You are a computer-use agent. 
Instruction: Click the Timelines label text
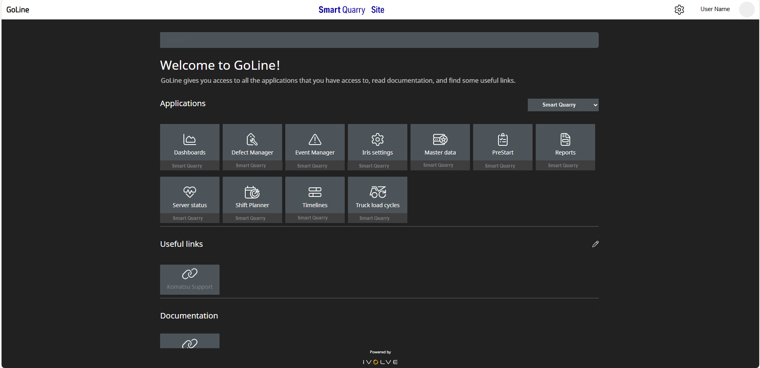315,205
